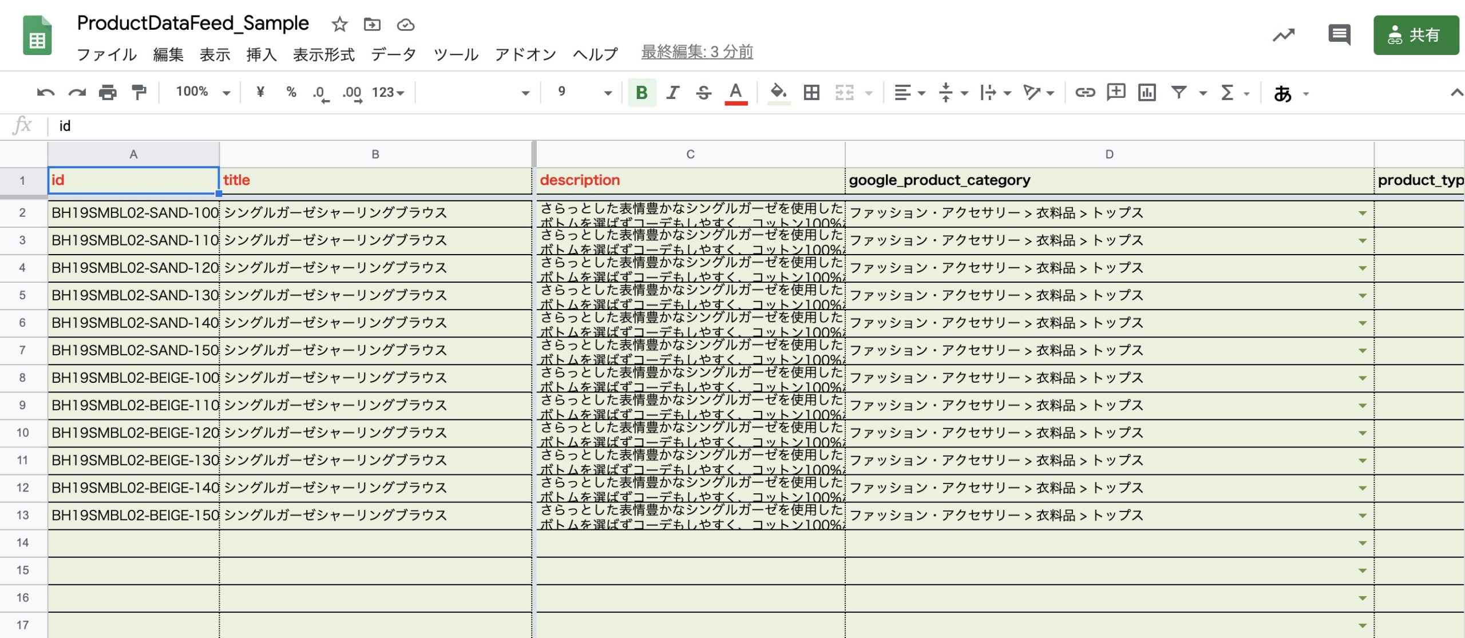Click the insert link icon

[1084, 93]
